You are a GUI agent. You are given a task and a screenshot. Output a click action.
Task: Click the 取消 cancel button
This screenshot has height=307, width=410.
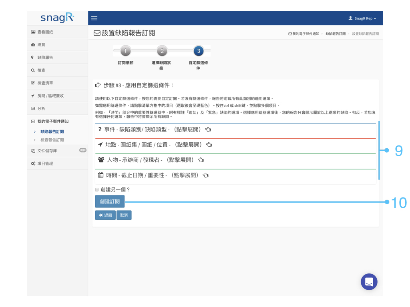[124, 215]
